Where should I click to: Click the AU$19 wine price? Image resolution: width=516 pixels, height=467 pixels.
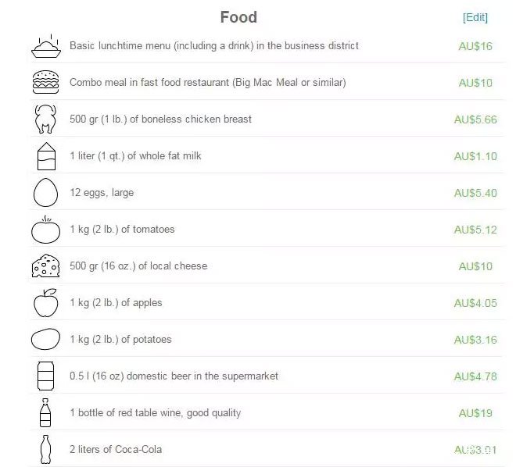(475, 413)
